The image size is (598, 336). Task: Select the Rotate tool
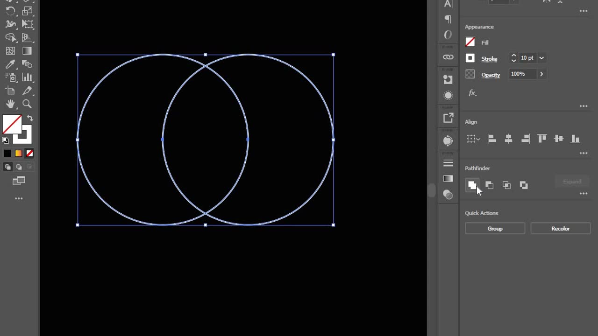click(x=10, y=11)
